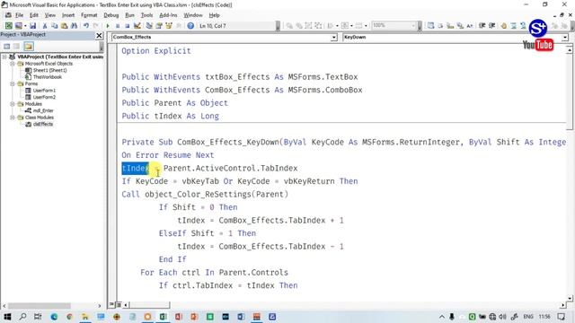Open the Debug menu
Screen dimensions: 575x323
coord(111,15)
